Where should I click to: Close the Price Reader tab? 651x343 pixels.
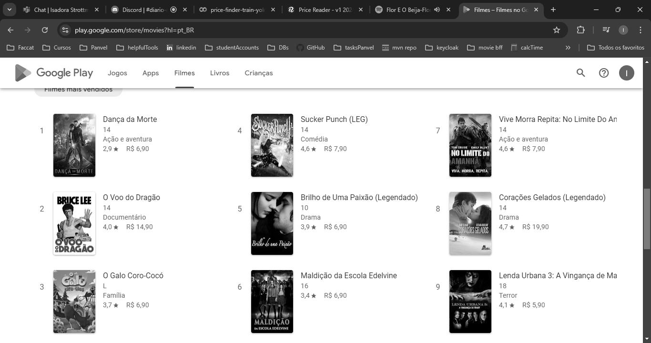(x=360, y=10)
